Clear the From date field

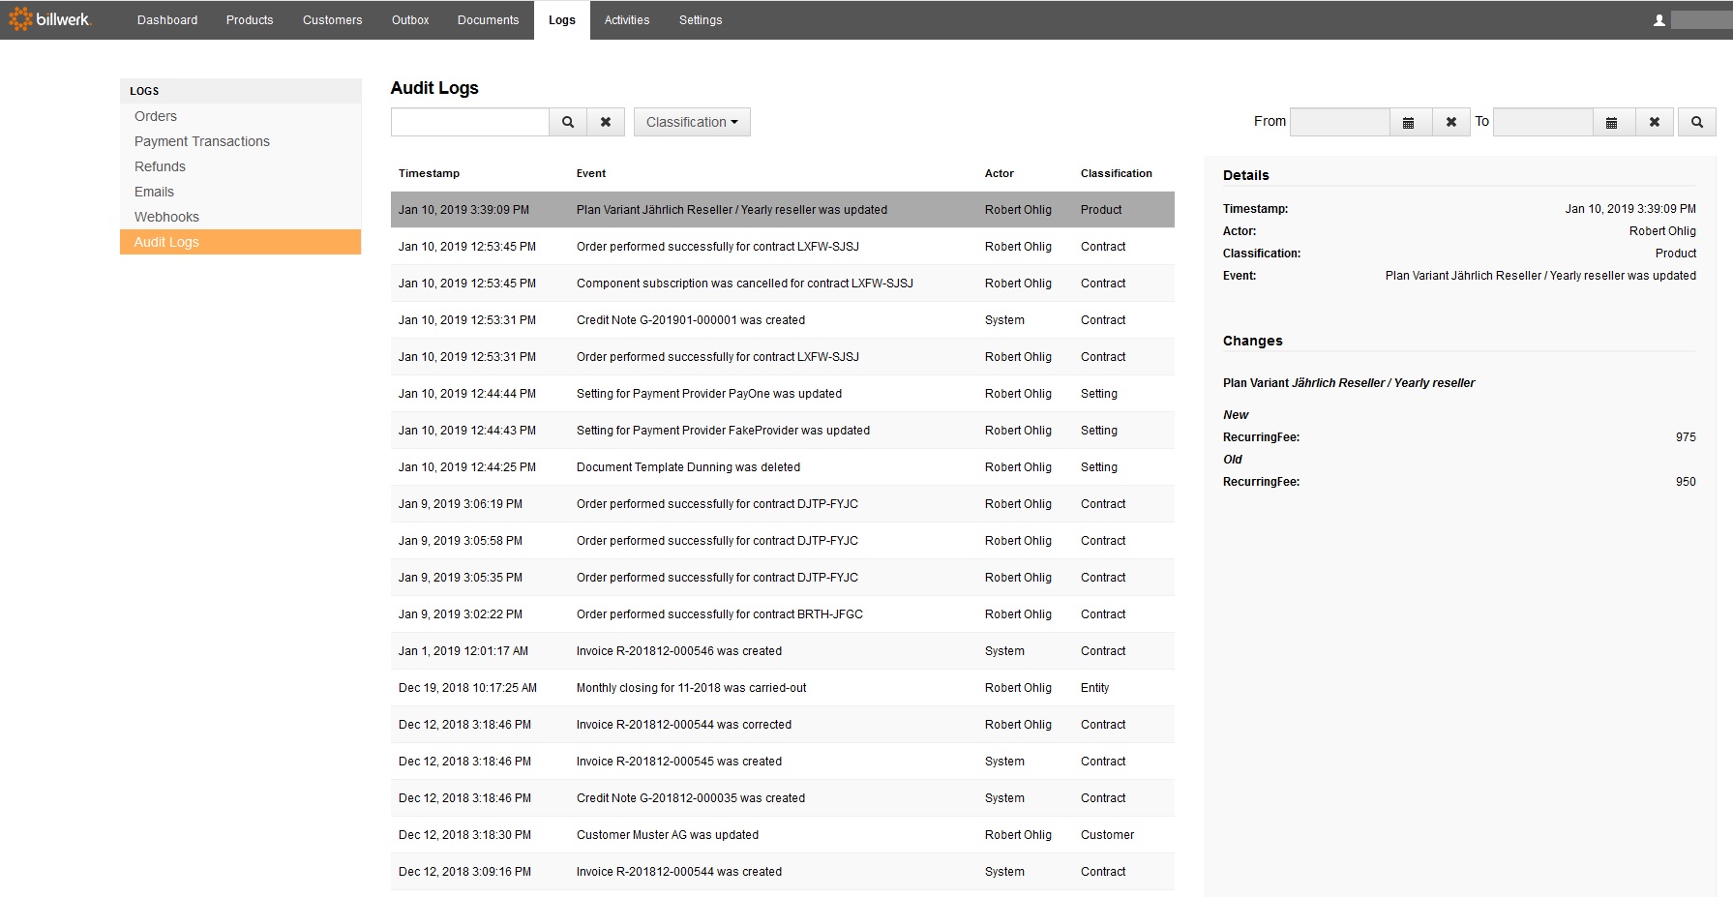click(1451, 122)
